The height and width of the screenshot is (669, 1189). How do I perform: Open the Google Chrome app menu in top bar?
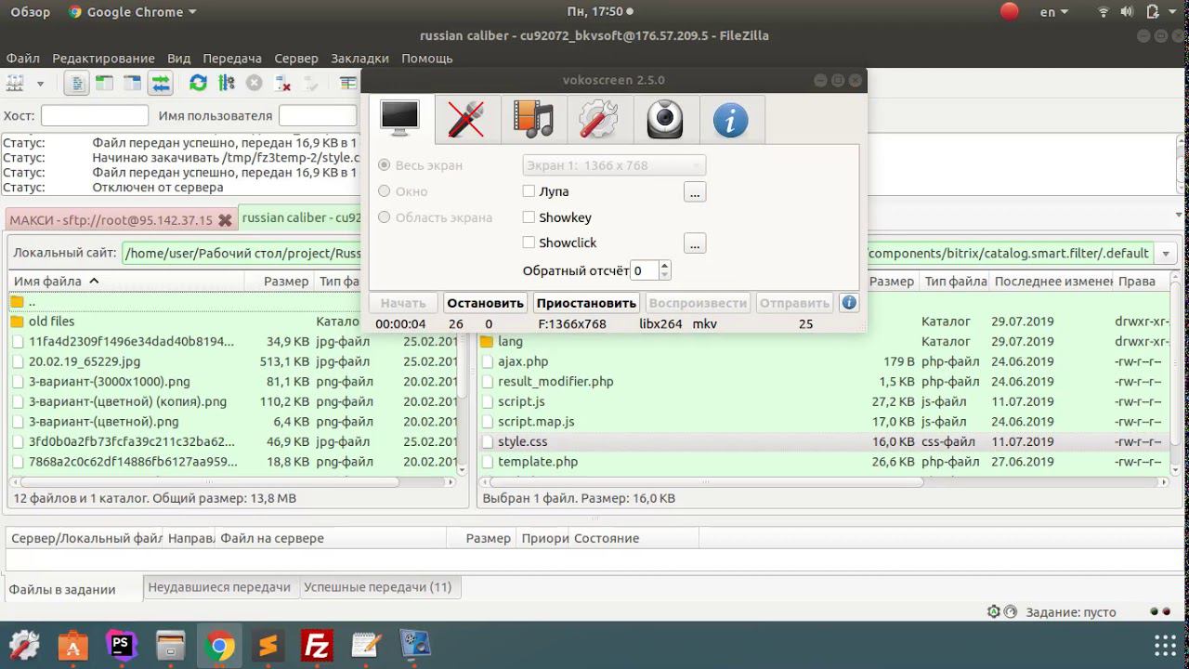tap(132, 12)
